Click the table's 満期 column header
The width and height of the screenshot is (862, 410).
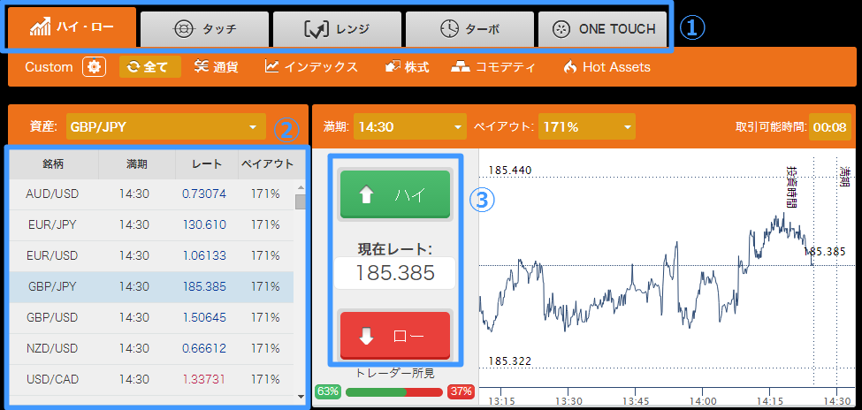pos(137,163)
